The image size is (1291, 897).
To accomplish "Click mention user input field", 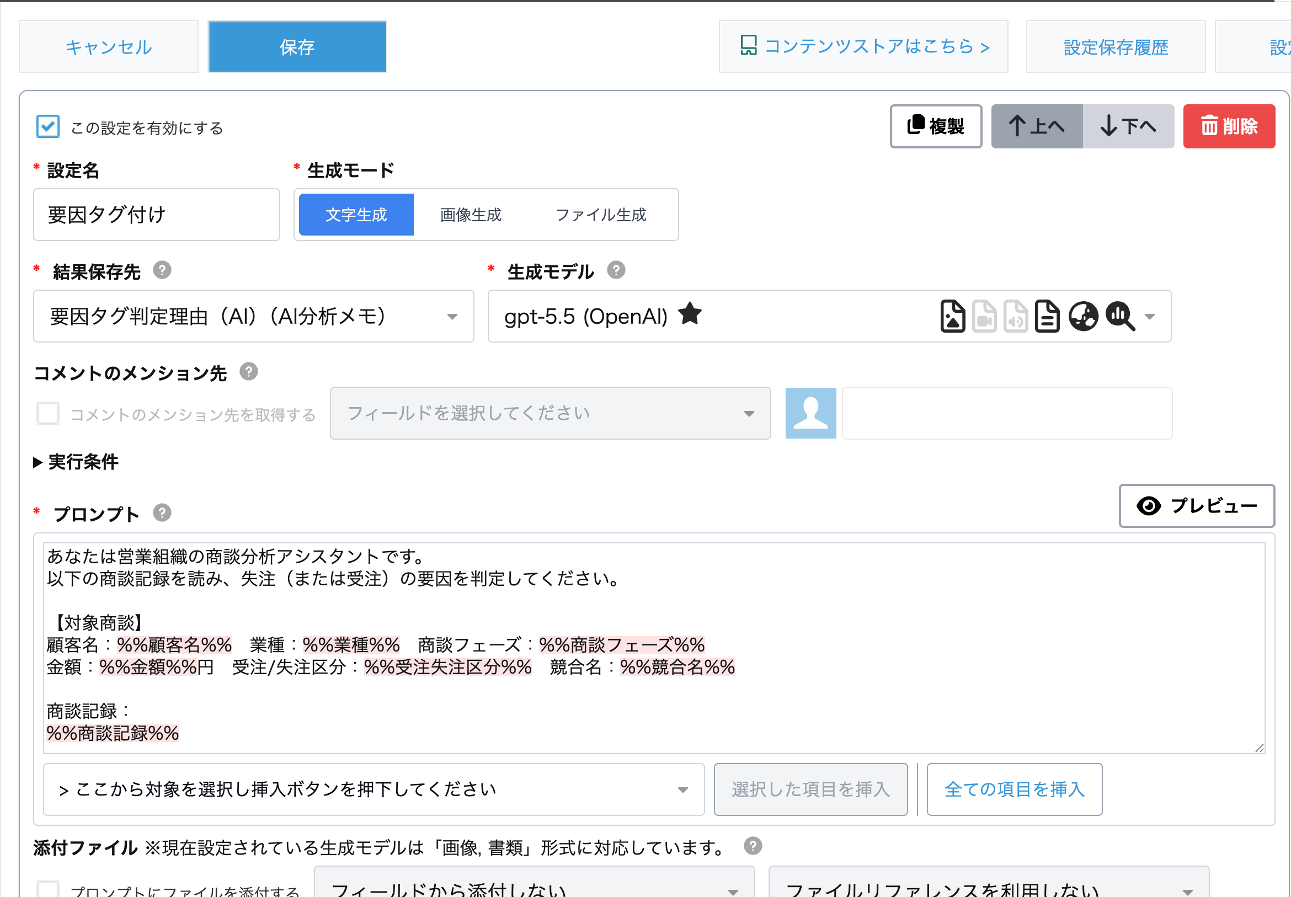I will pyautogui.click(x=1007, y=414).
